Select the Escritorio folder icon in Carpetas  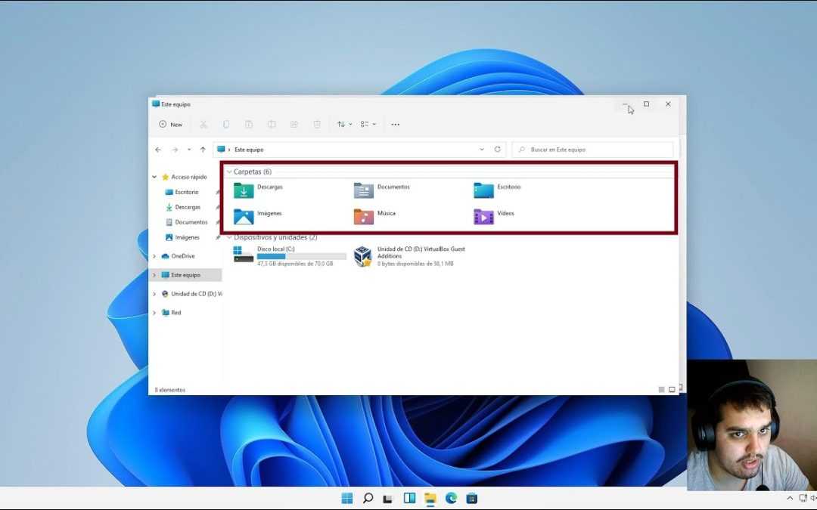(x=483, y=190)
